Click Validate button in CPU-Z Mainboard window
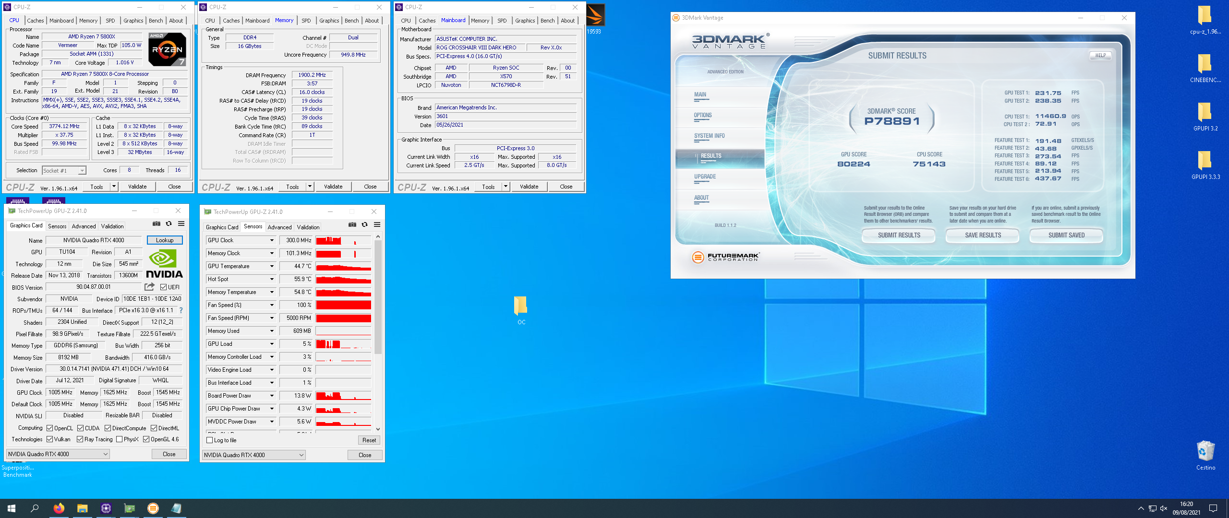Image resolution: width=1229 pixels, height=518 pixels. 529,187
